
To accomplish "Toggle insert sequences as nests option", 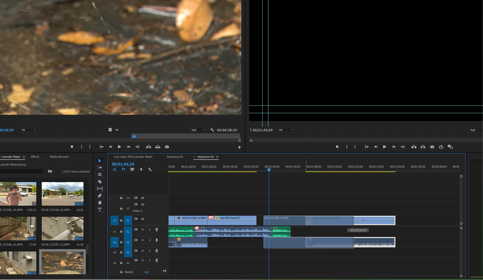I will point(115,169).
